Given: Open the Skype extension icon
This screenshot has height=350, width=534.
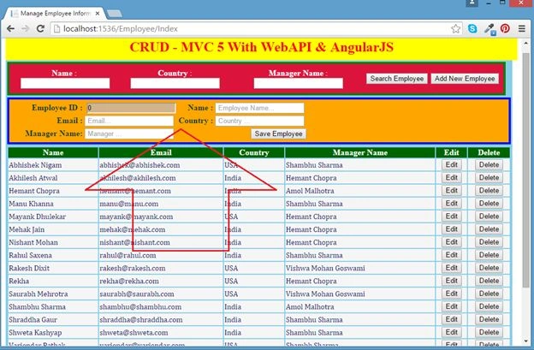Looking at the screenshot, I should 472,29.
